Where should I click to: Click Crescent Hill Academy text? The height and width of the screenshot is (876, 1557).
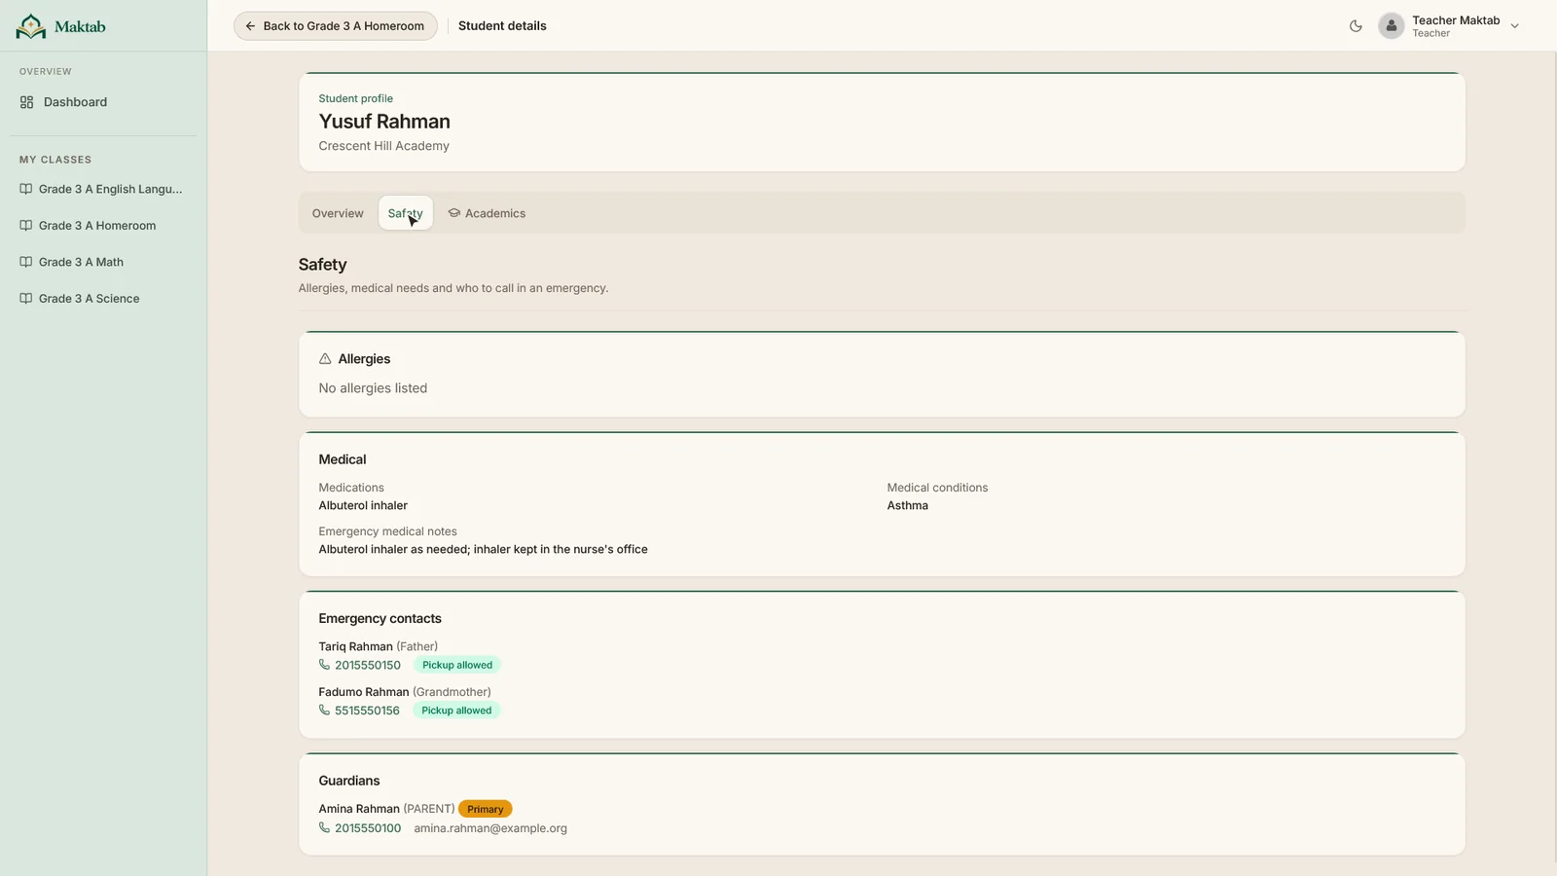tap(383, 146)
